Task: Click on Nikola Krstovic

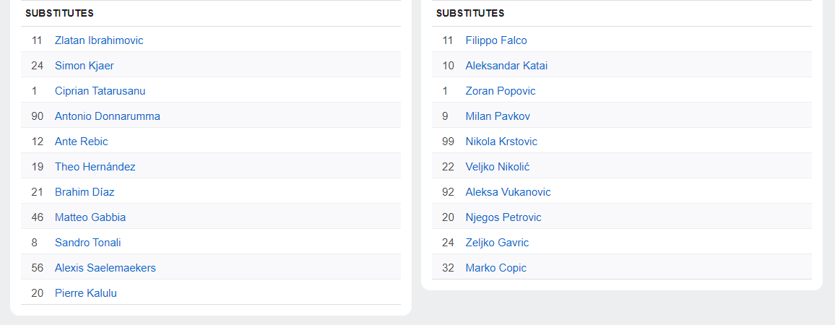Action: click(x=501, y=142)
